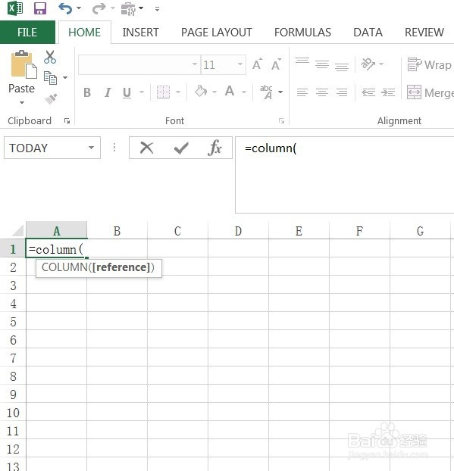Open Underline style dropdown arrow
This screenshot has width=454, height=471.
coord(142,92)
